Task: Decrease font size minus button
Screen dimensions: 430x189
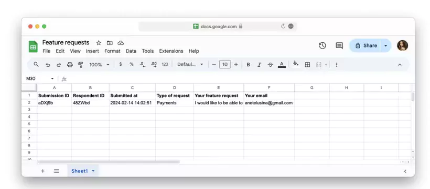Action: click(214, 65)
